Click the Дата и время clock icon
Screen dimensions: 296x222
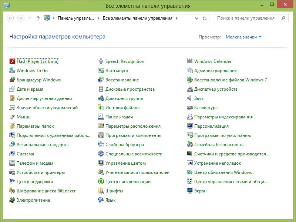point(12,89)
